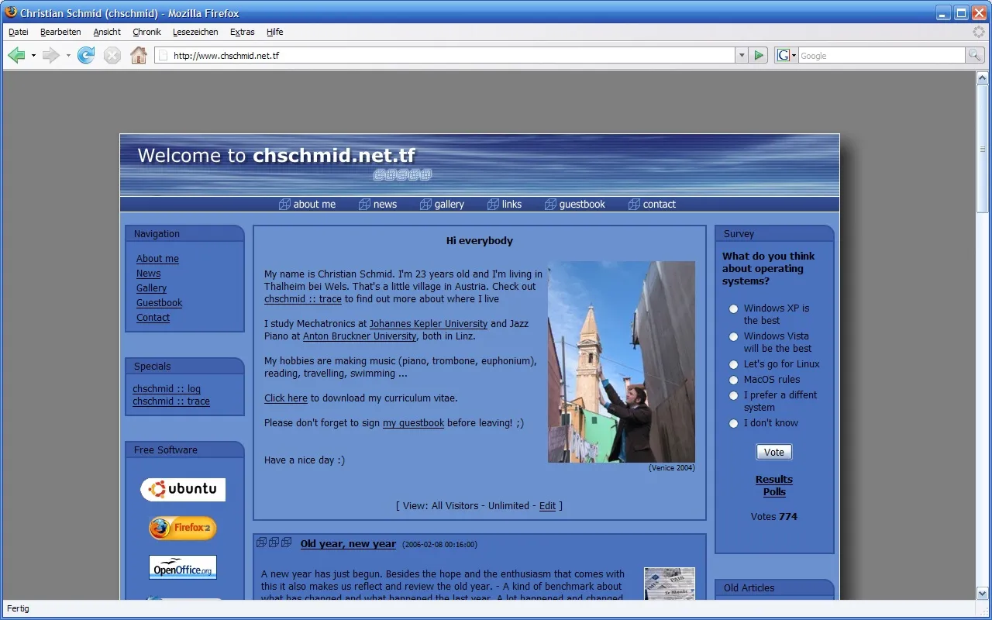Go back using the green back arrow

point(16,55)
